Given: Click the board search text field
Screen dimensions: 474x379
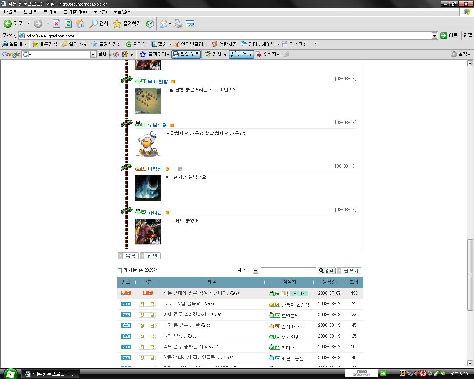Looking at the screenshot, I should coord(288,271).
